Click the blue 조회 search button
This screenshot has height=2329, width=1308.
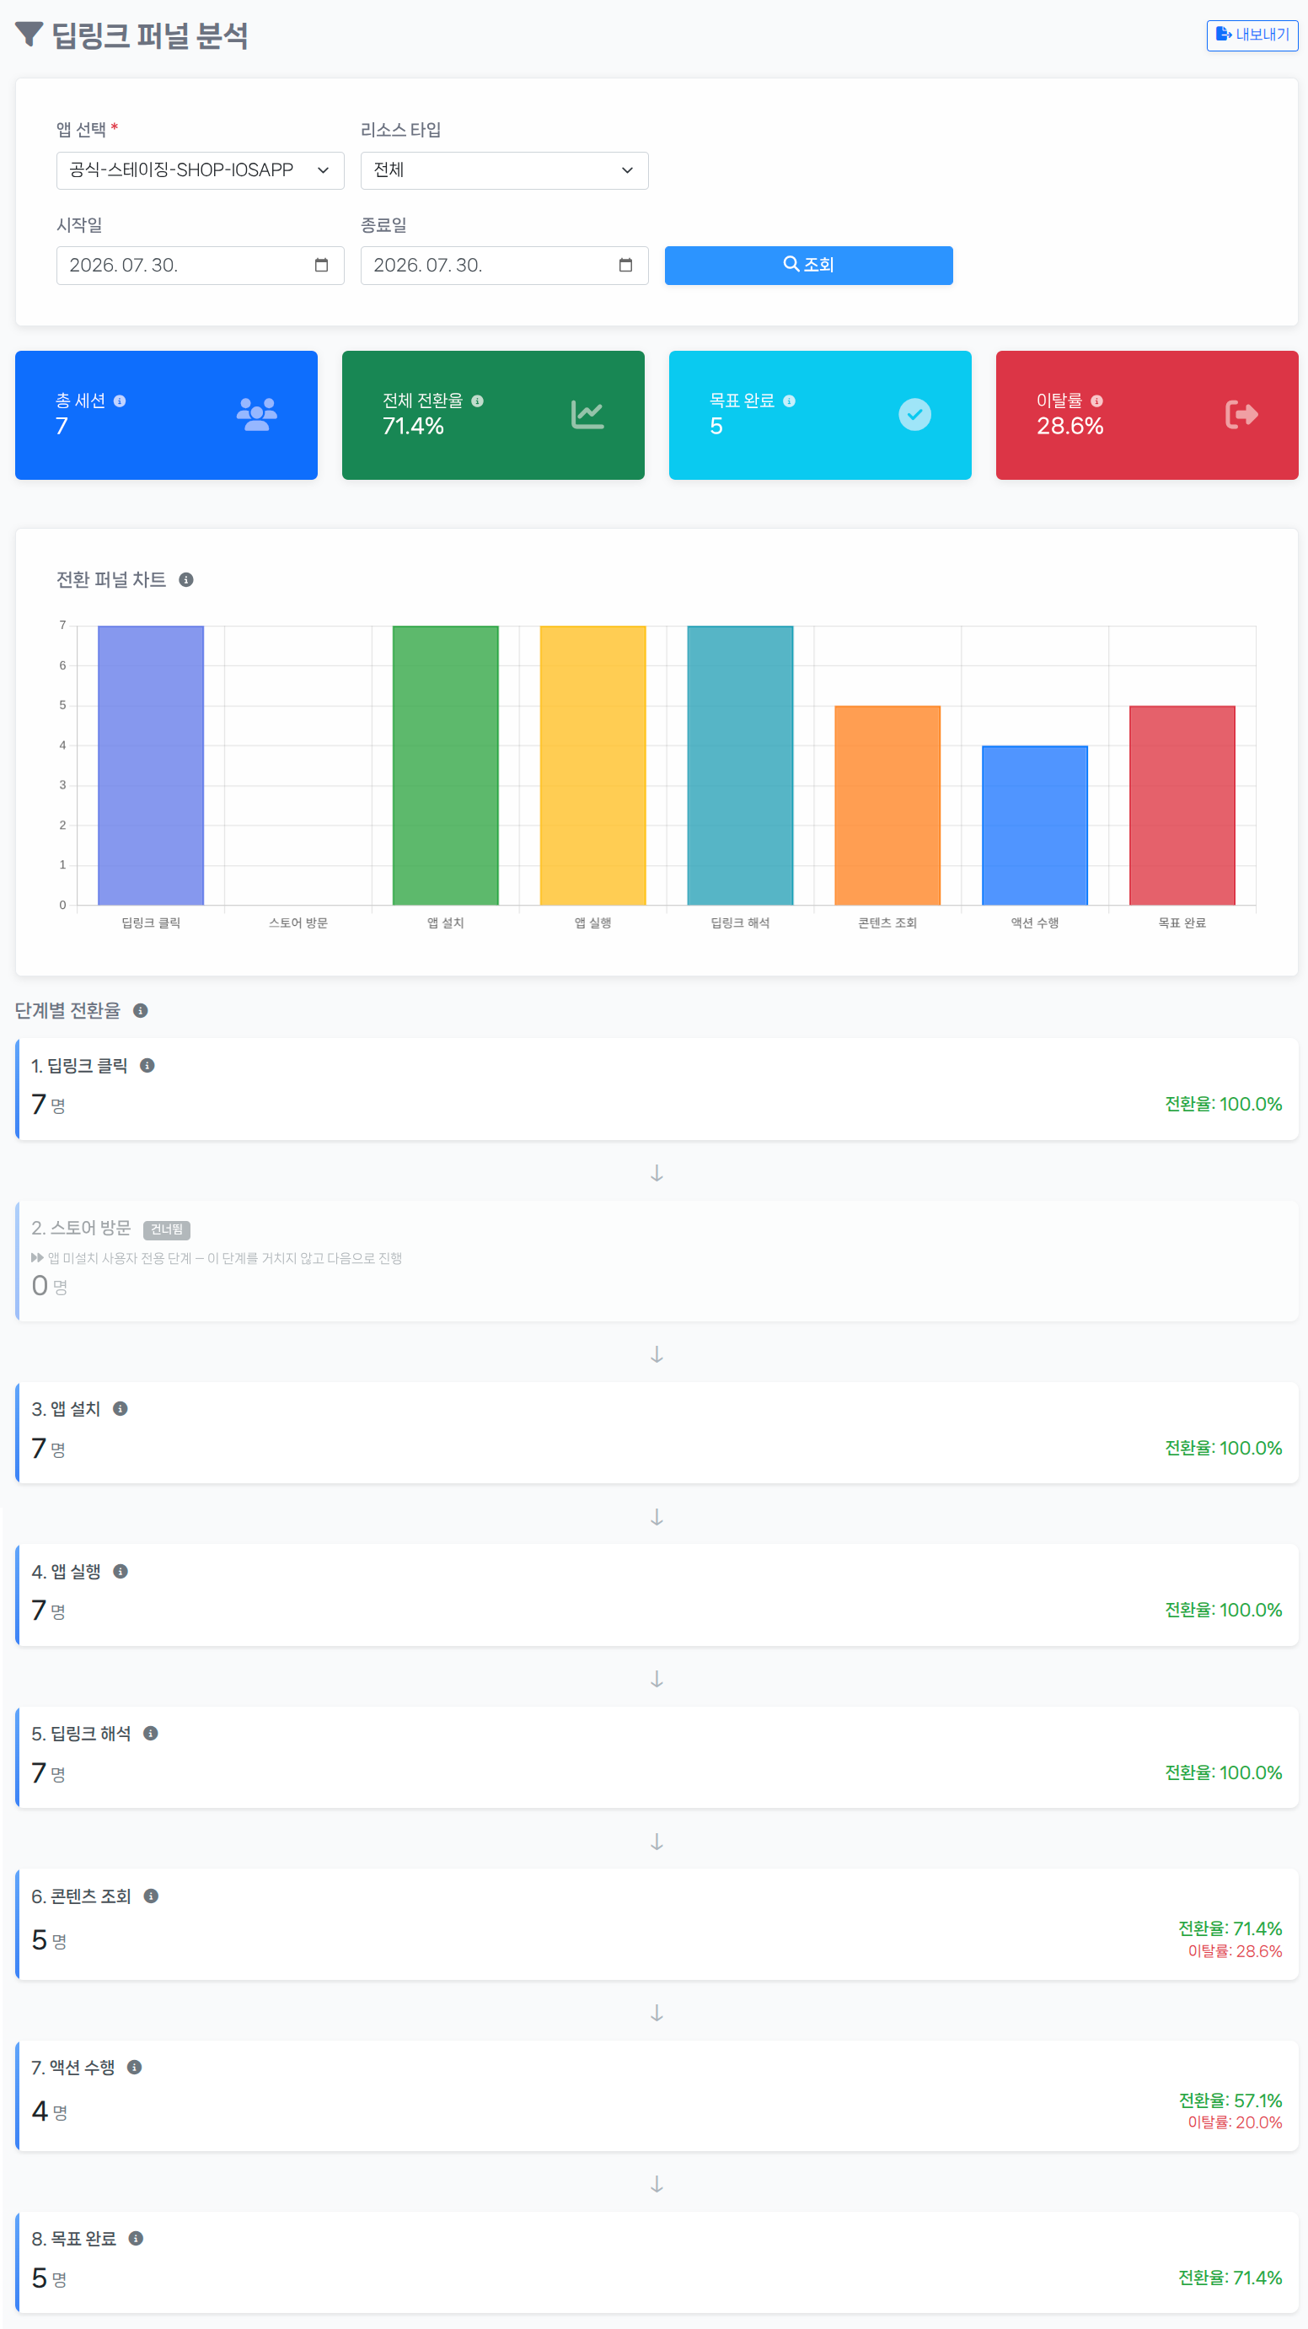(808, 265)
